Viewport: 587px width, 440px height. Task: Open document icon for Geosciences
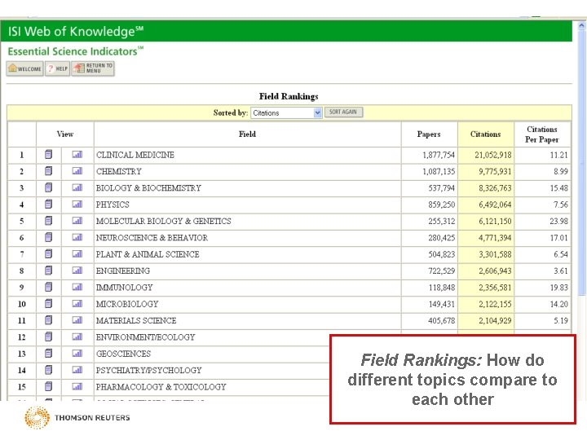(48, 353)
